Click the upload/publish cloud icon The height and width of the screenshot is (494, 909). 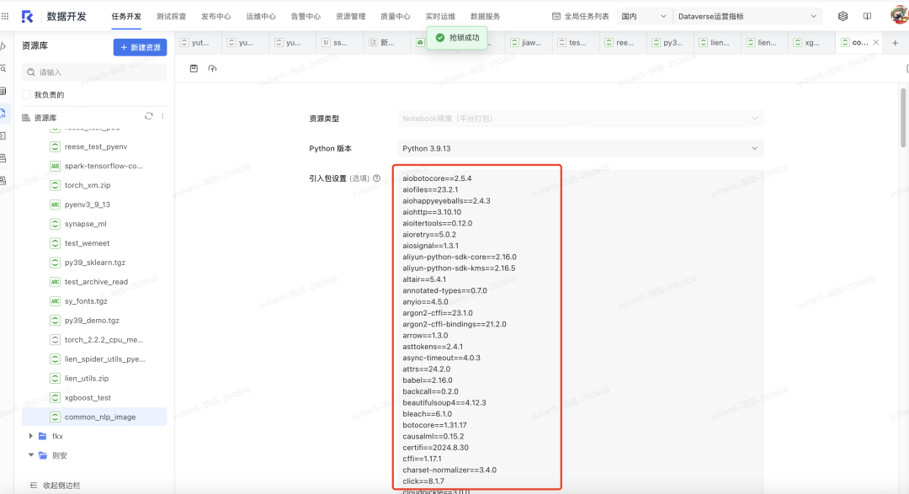coord(213,68)
